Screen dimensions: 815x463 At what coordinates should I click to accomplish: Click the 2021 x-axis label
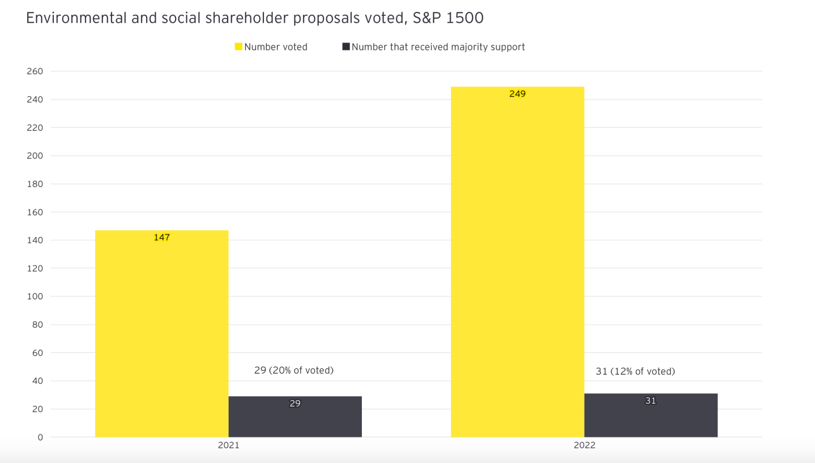(x=228, y=445)
